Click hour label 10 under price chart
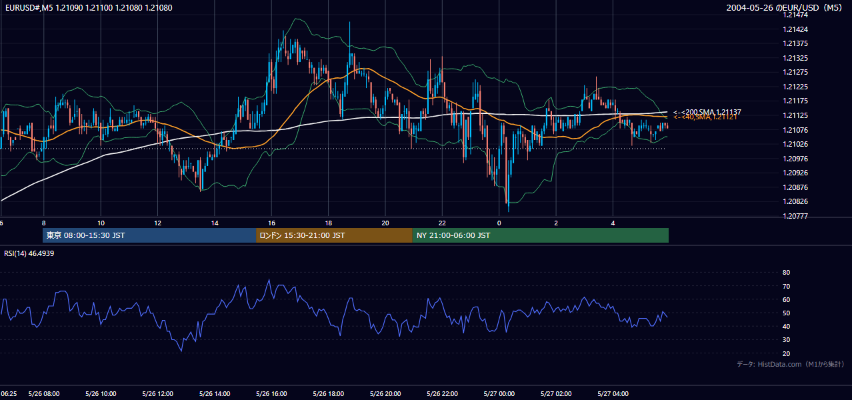Screen dimensions: 852x400 click(101, 223)
